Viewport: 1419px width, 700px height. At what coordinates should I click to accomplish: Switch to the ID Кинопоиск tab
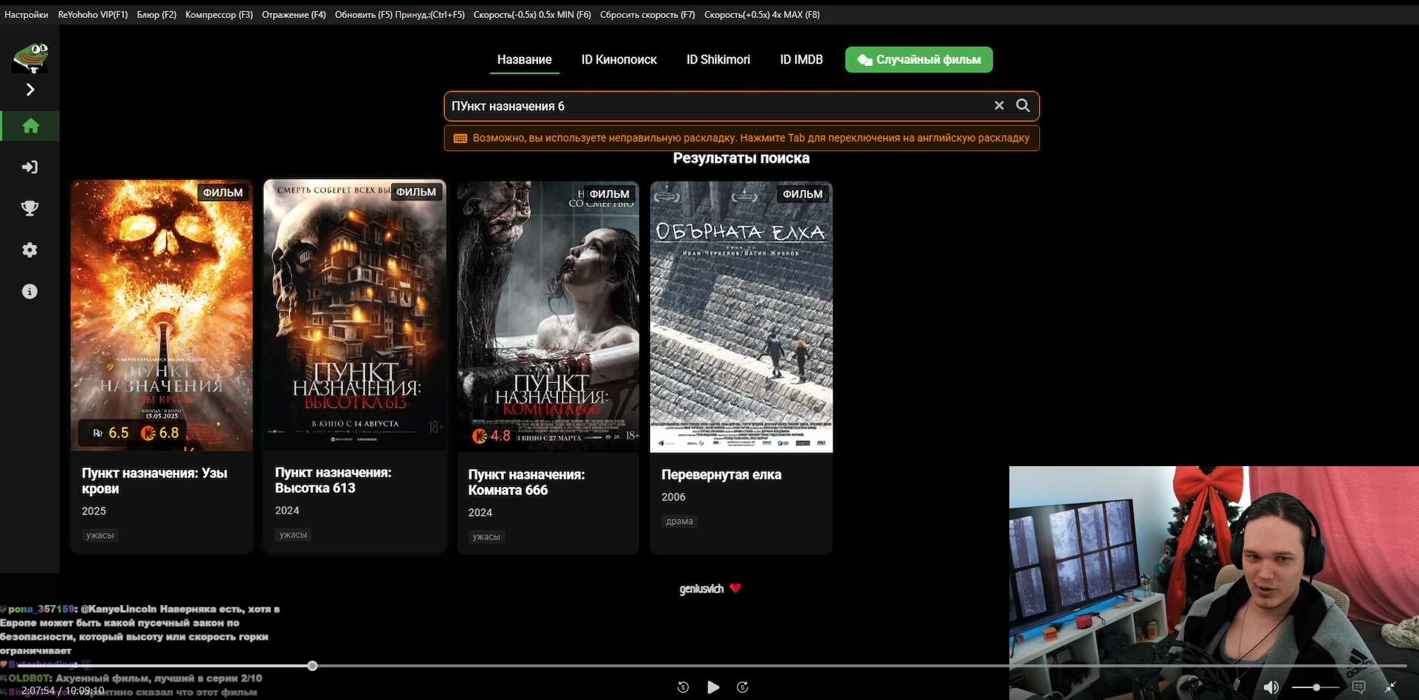[619, 59]
